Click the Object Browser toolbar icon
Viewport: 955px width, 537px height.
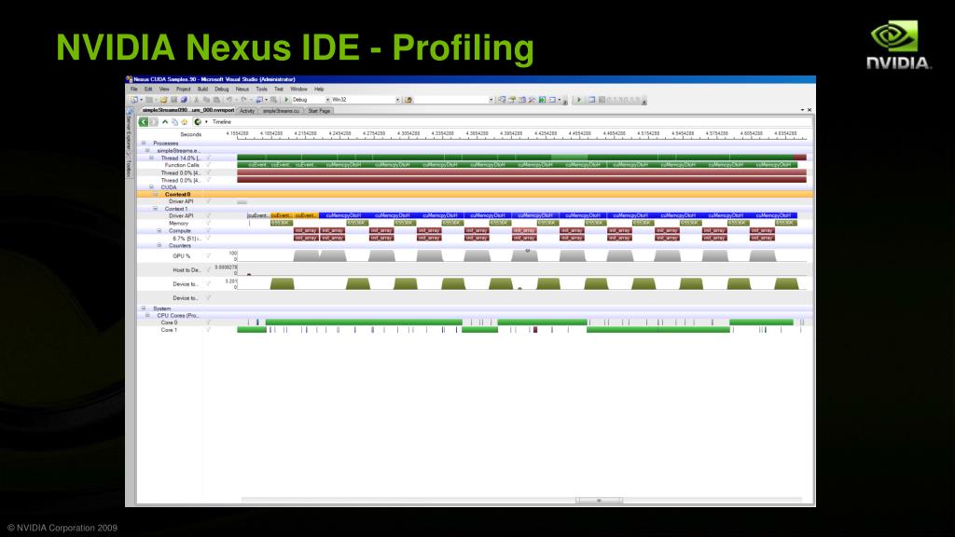522,100
